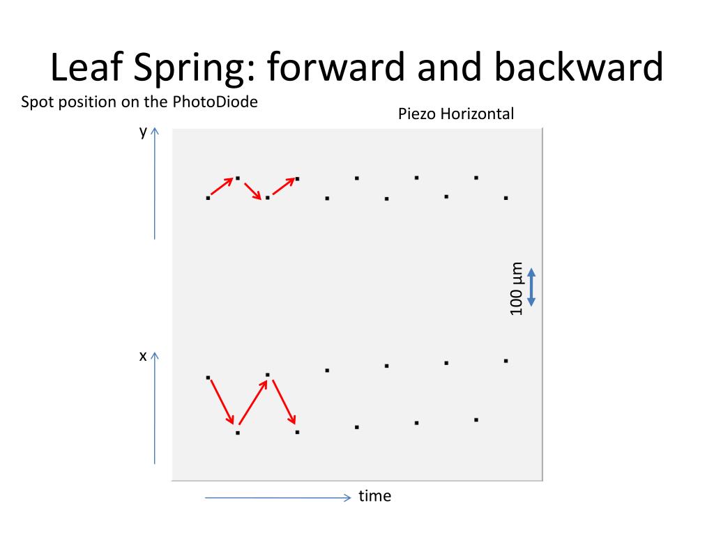Select the upward red arrow in the x trace
This screenshot has width=714, height=535.
[x=253, y=403]
